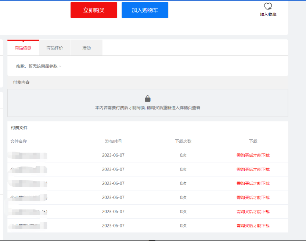The width and height of the screenshot is (306, 241).
Task: Click 需购买后才能下载 link in third file row
Action: [253, 183]
